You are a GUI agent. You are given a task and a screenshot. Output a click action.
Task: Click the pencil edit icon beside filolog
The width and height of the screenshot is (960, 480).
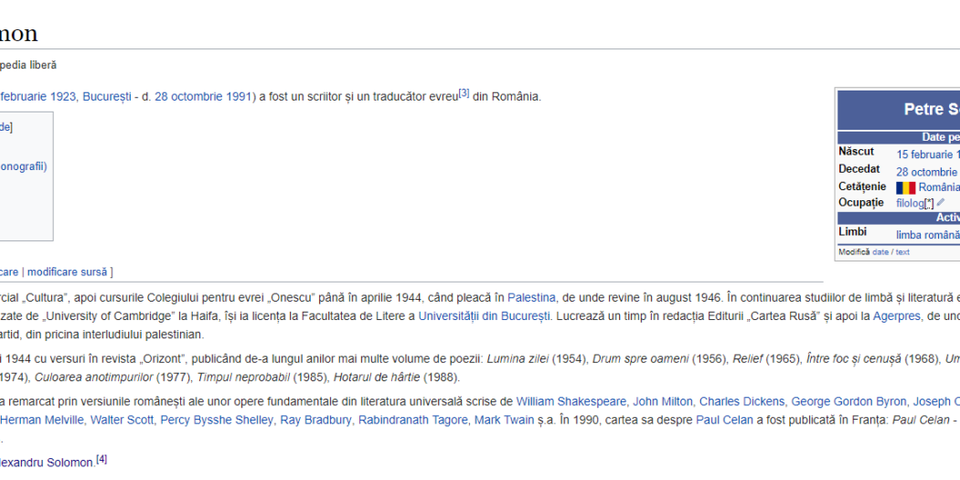tap(941, 203)
